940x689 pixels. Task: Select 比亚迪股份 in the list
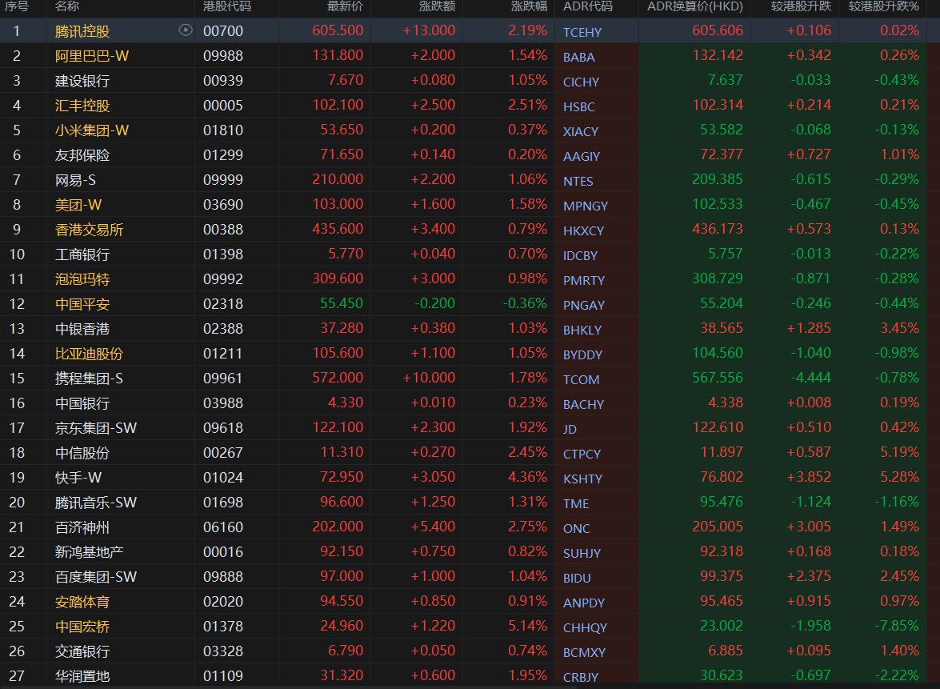tap(89, 354)
